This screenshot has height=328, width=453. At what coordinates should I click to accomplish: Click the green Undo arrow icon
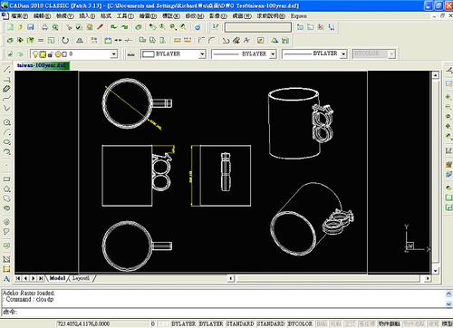coord(113,27)
